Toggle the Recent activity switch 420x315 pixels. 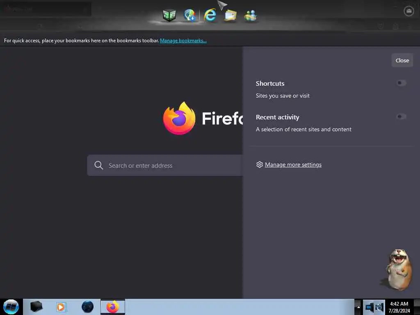click(401, 116)
